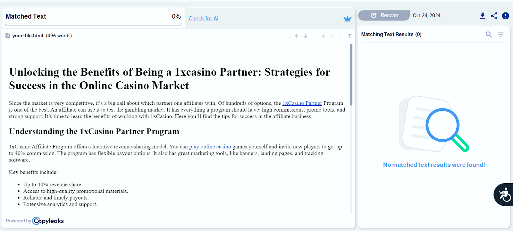Click the Matched Text 0% progress bar
This screenshot has width=513, height=231.
(x=93, y=24)
